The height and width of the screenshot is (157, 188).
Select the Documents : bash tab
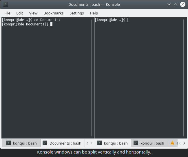click(63, 143)
